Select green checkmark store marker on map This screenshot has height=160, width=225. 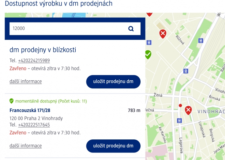148,55
